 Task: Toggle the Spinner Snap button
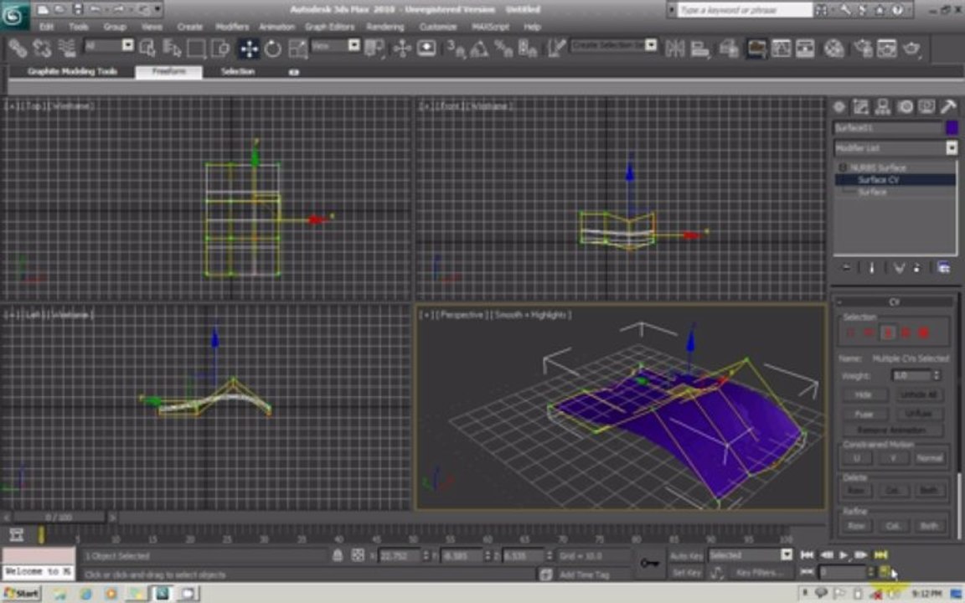[x=528, y=48]
